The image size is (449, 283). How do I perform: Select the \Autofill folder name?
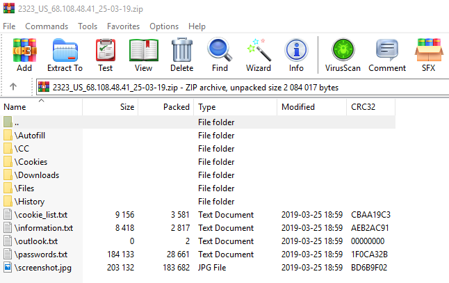pos(30,136)
